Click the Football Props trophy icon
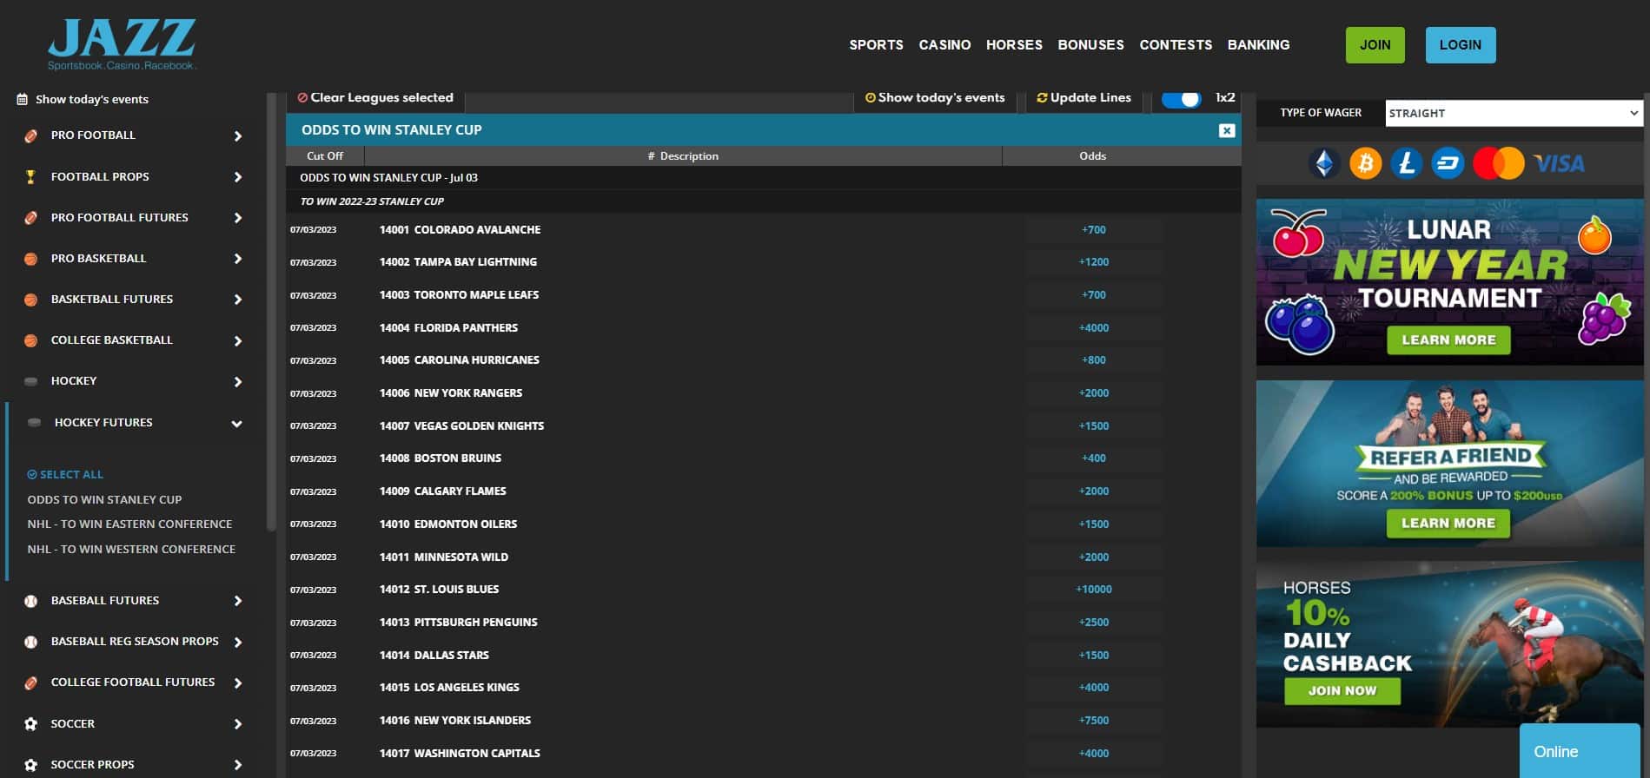The width and height of the screenshot is (1650, 778). click(x=31, y=177)
